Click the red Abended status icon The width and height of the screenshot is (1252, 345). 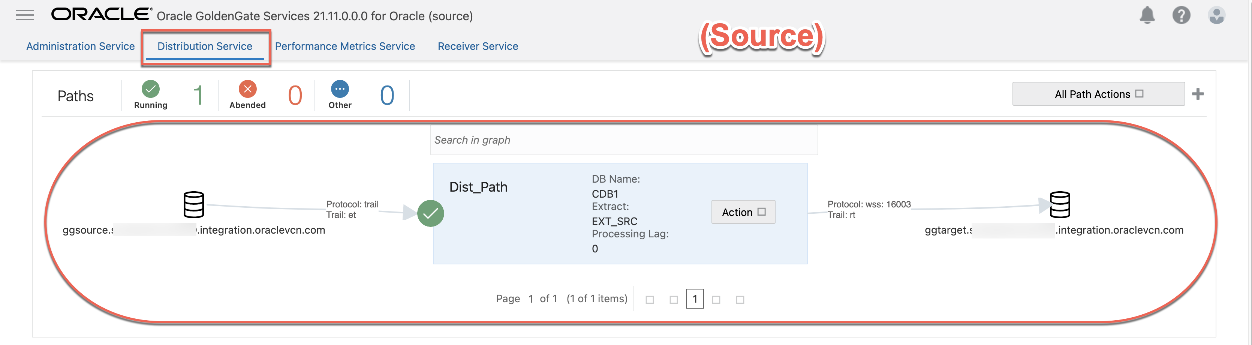pos(248,89)
